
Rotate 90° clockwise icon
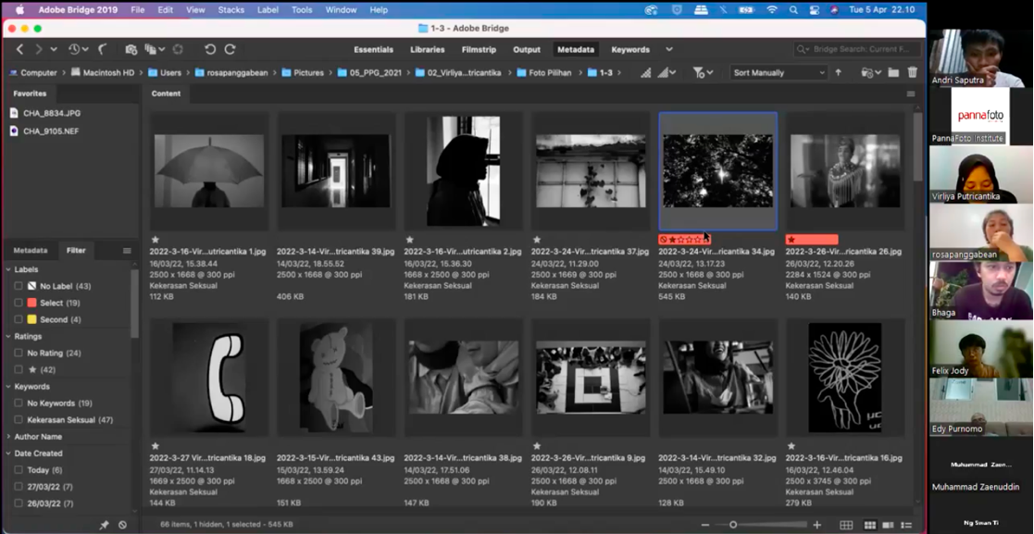(230, 49)
